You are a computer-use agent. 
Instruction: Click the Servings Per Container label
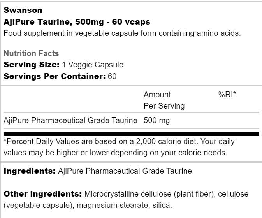click(55, 76)
